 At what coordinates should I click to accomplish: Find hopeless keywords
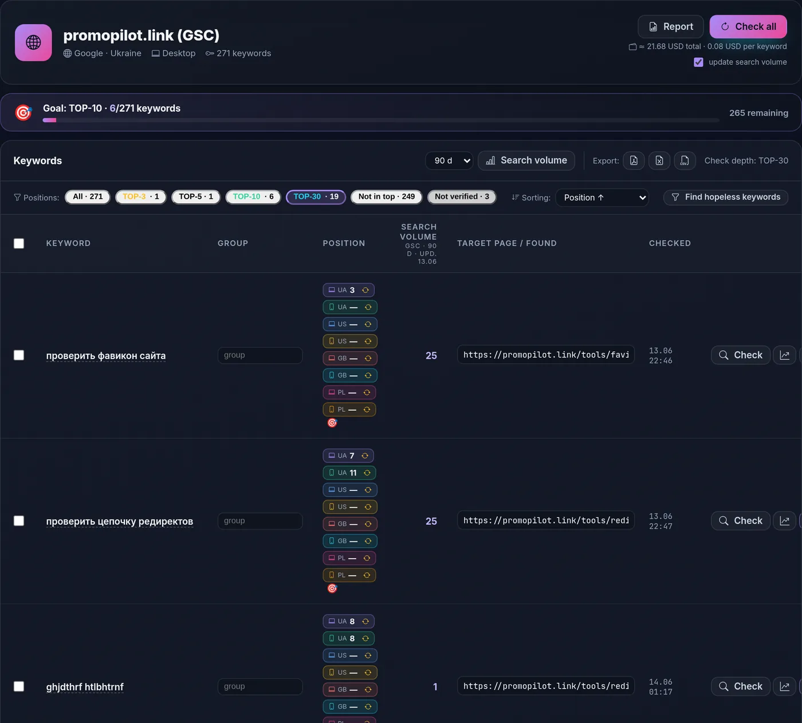point(726,198)
